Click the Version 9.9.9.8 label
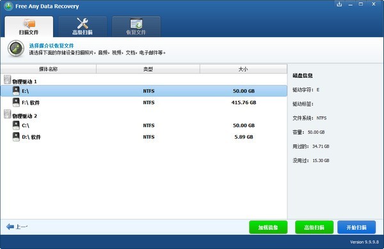This screenshot has width=384, height=249. click(364, 242)
